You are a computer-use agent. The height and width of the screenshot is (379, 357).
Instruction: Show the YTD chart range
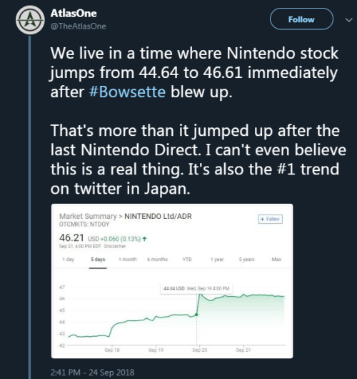187,260
